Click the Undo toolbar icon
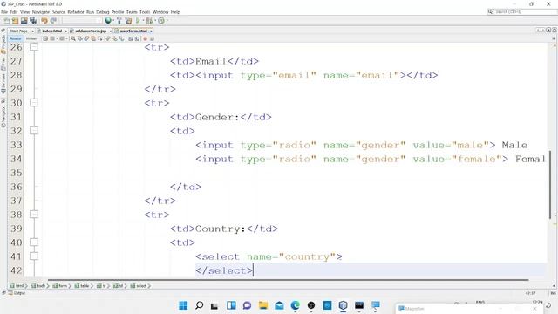This screenshot has width=558, height=314. 44,21
